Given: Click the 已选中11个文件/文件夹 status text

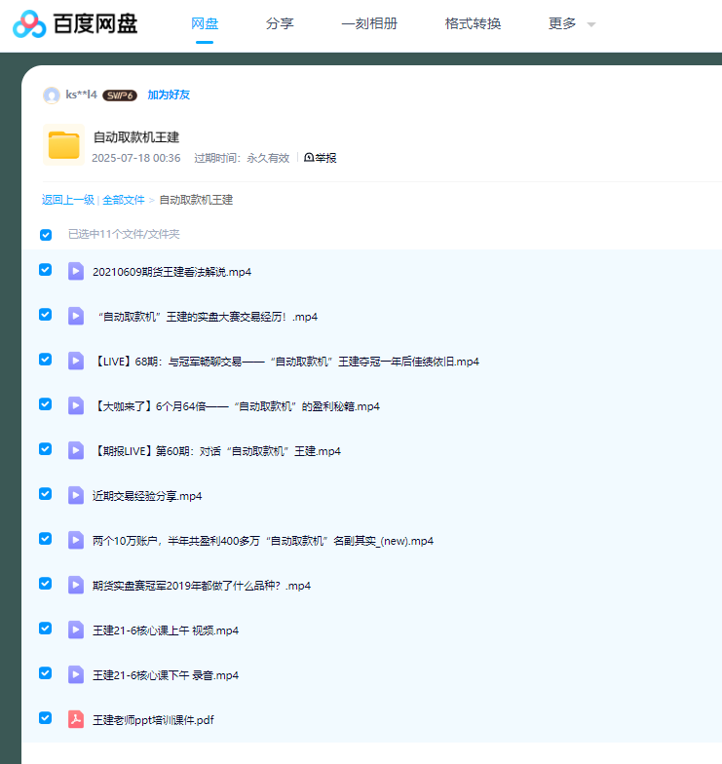Looking at the screenshot, I should (124, 234).
